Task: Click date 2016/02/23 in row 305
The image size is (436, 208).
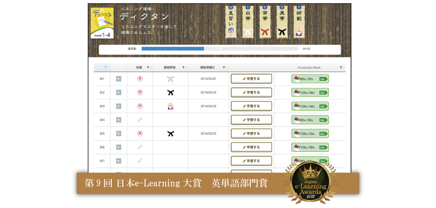Action: tap(208, 133)
